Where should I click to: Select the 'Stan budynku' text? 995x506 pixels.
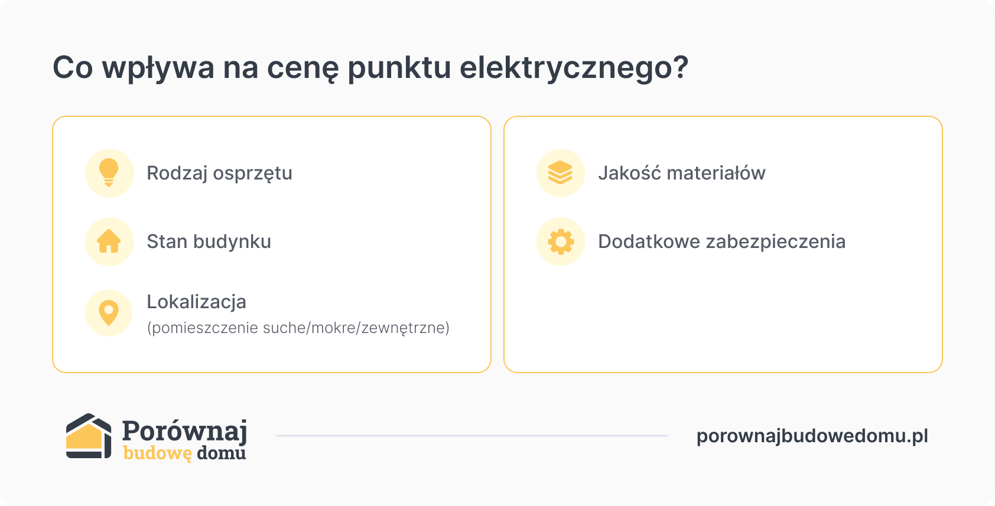point(209,241)
